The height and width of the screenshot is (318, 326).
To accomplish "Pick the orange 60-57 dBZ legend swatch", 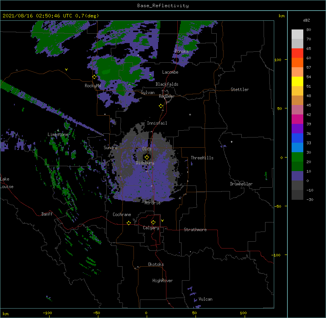I will click(297, 63).
